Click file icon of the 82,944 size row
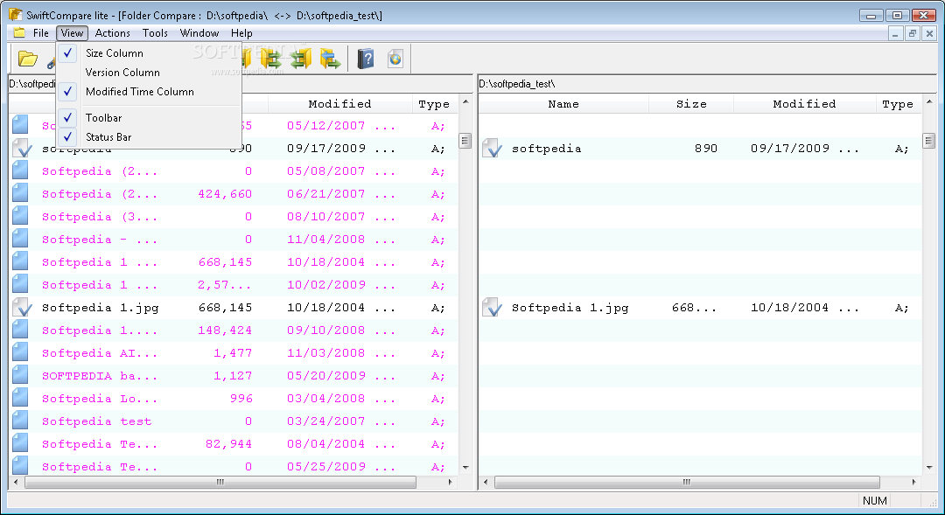Viewport: 945px width, 515px height. point(20,444)
